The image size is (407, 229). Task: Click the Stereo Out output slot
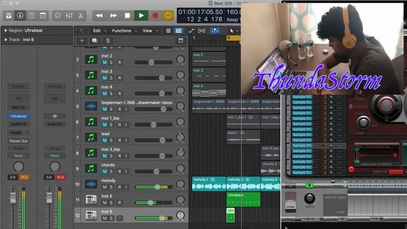[x=18, y=141]
